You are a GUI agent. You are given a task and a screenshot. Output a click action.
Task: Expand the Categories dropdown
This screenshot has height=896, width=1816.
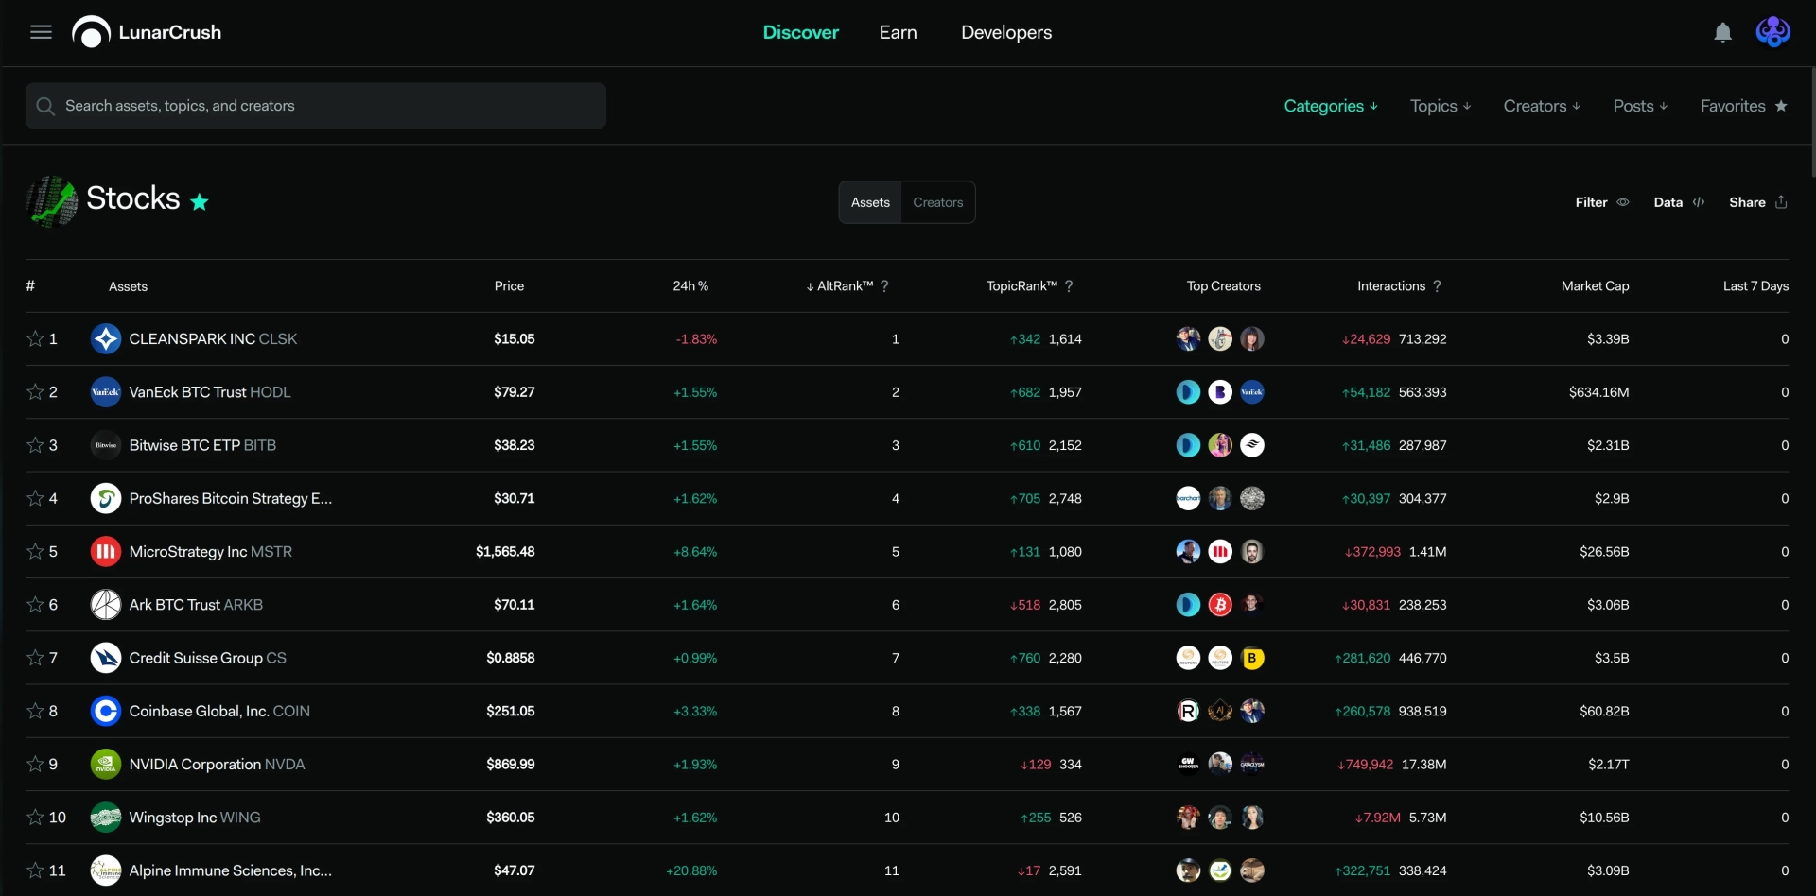1331,106
